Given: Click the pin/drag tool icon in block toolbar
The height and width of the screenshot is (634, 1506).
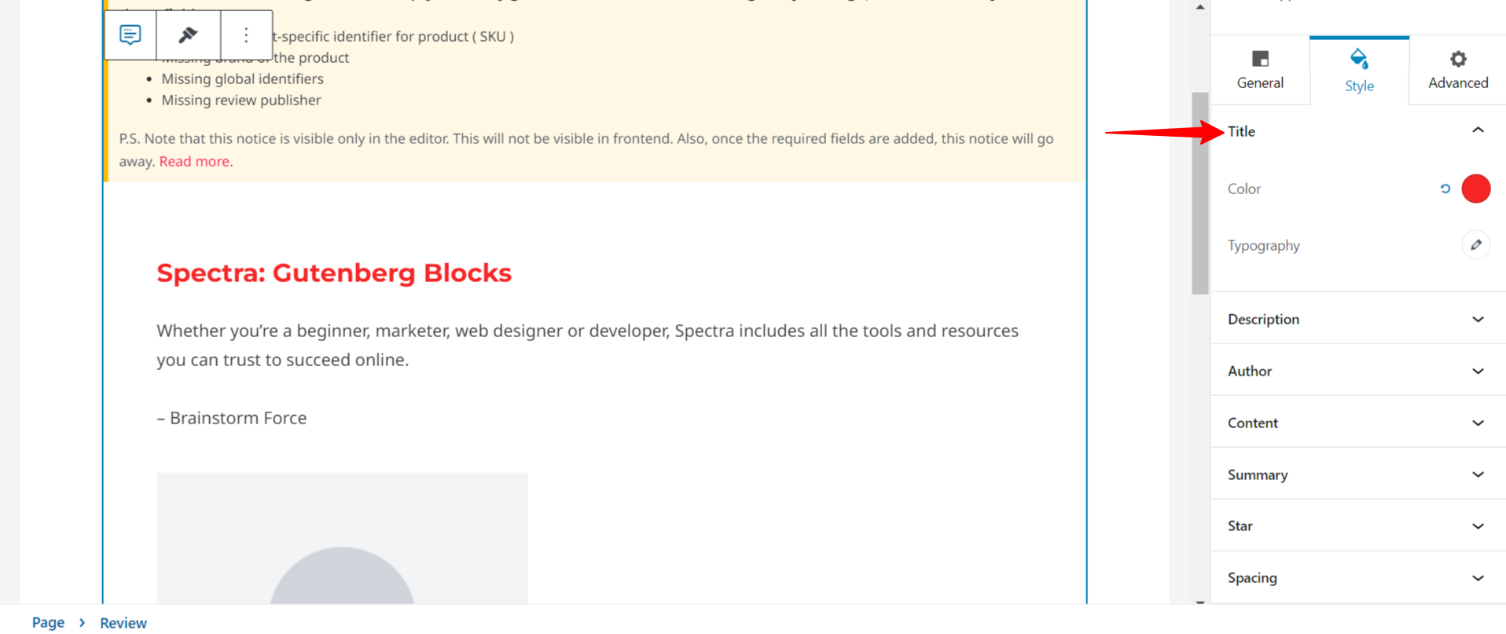Looking at the screenshot, I should [x=188, y=35].
